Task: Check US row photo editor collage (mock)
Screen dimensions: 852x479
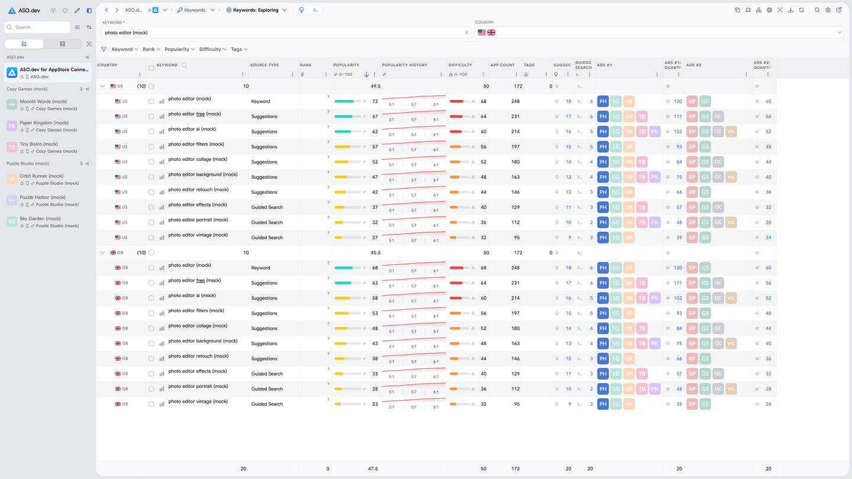Action: click(x=151, y=162)
